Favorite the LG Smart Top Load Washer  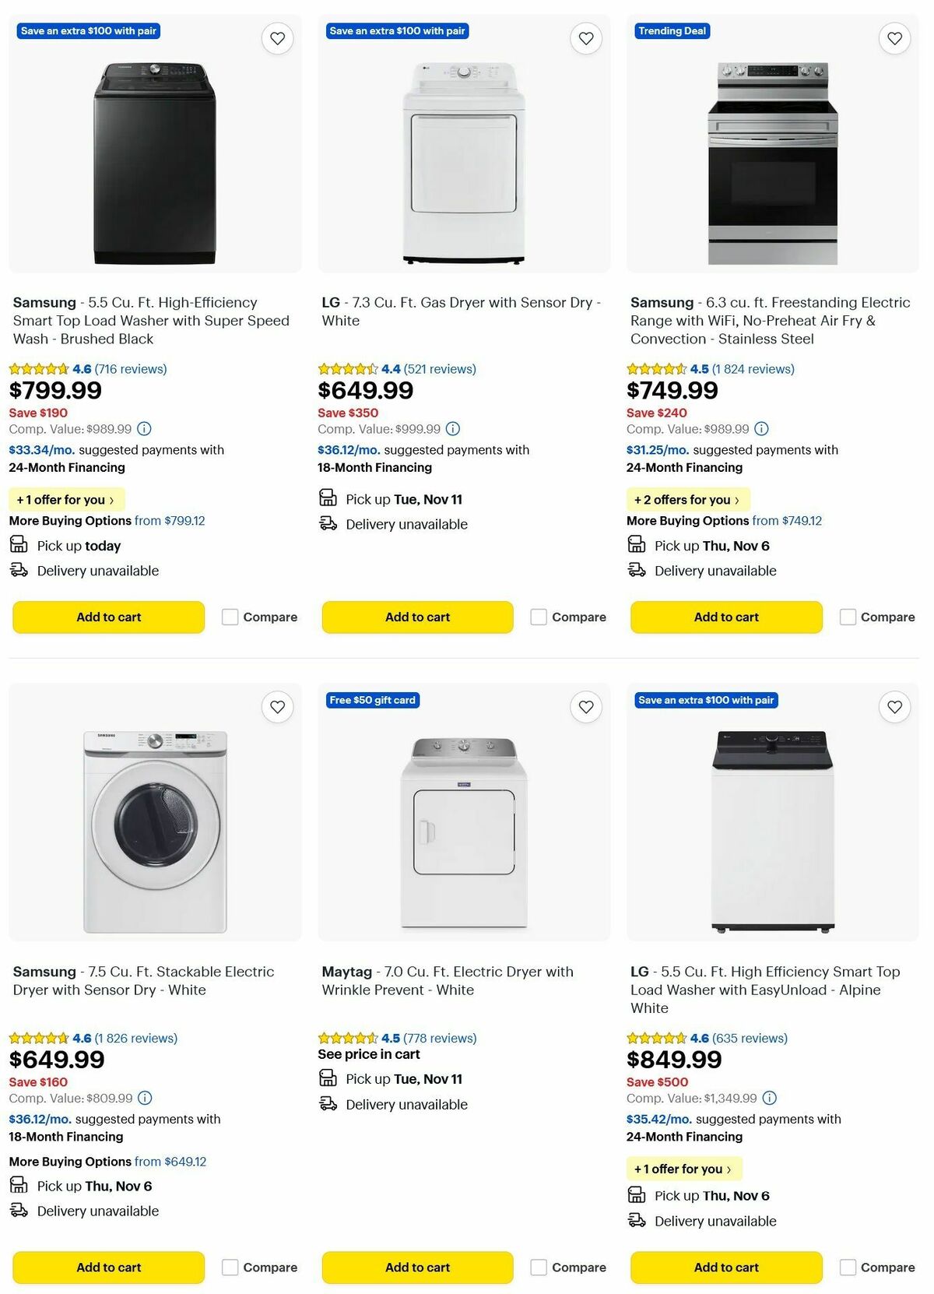(894, 707)
